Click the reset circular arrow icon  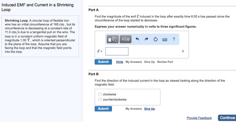tap(155, 39)
